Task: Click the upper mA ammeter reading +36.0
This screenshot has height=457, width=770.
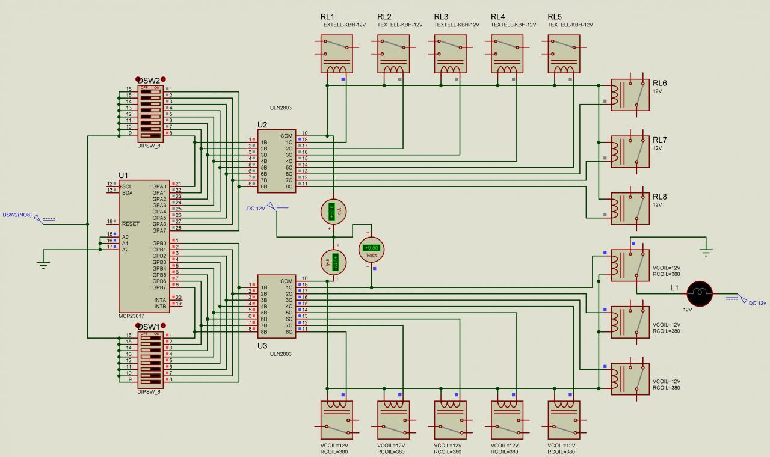Action: pos(333,212)
